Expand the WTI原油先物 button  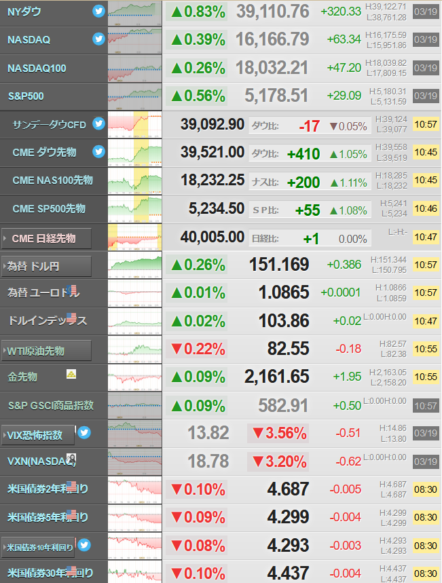click(46, 351)
